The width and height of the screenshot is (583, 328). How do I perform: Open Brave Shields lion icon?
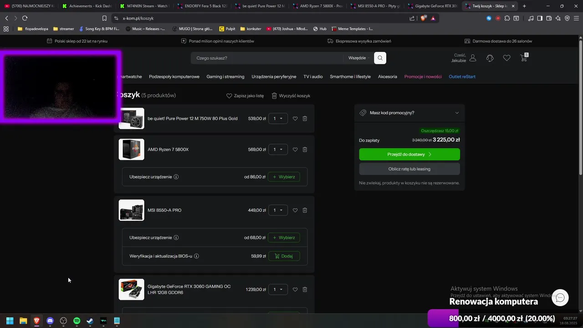(x=423, y=18)
